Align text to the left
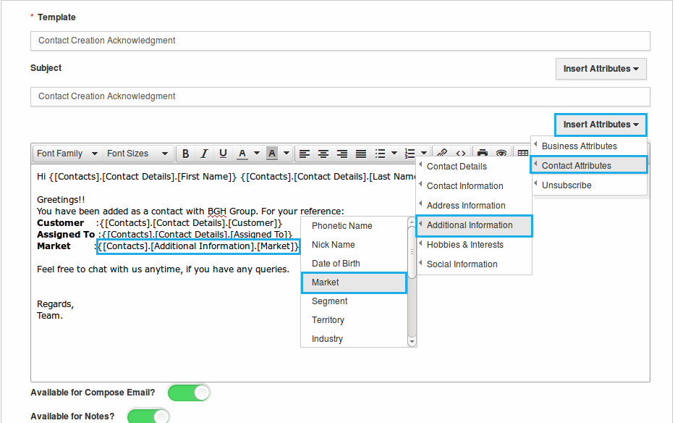The height and width of the screenshot is (423, 675). (305, 154)
